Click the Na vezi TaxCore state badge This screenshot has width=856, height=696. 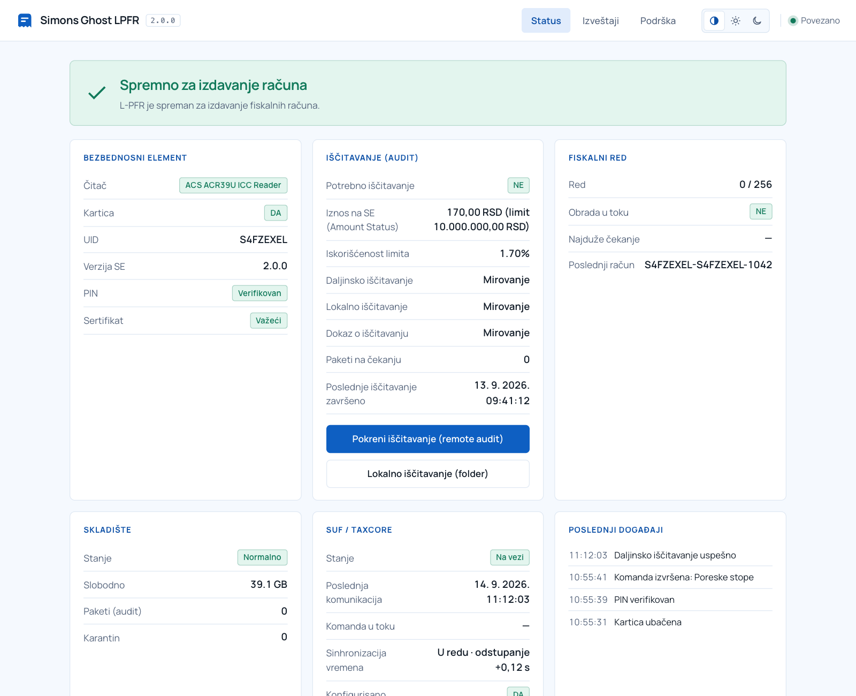point(509,557)
